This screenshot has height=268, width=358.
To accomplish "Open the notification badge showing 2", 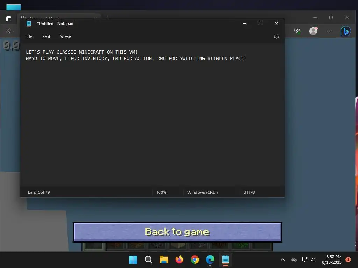I will pyautogui.click(x=348, y=260).
